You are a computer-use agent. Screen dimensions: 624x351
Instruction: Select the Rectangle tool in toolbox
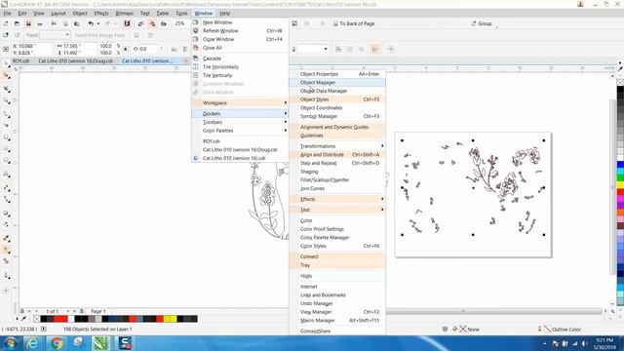pos(7,137)
